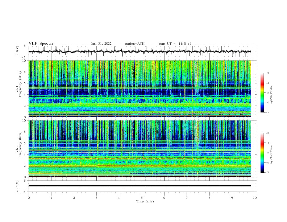Click the "VLF Spectra" title text
The height and width of the screenshot is (222, 287).
(41, 44)
